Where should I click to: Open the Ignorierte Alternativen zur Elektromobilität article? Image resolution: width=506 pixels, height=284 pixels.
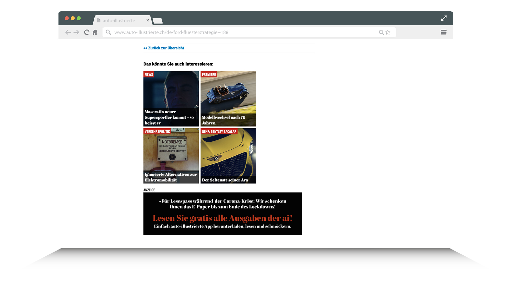tap(171, 156)
